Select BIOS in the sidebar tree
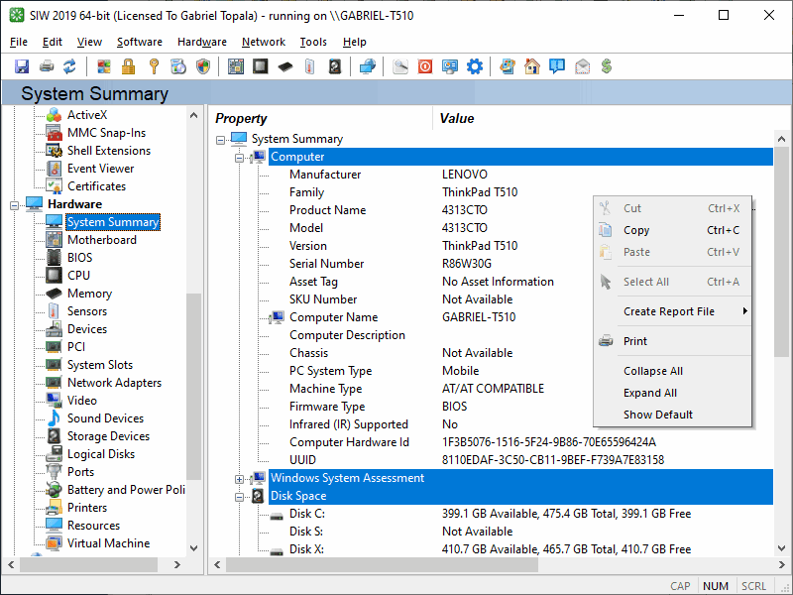793x595 pixels. pyautogui.click(x=80, y=258)
